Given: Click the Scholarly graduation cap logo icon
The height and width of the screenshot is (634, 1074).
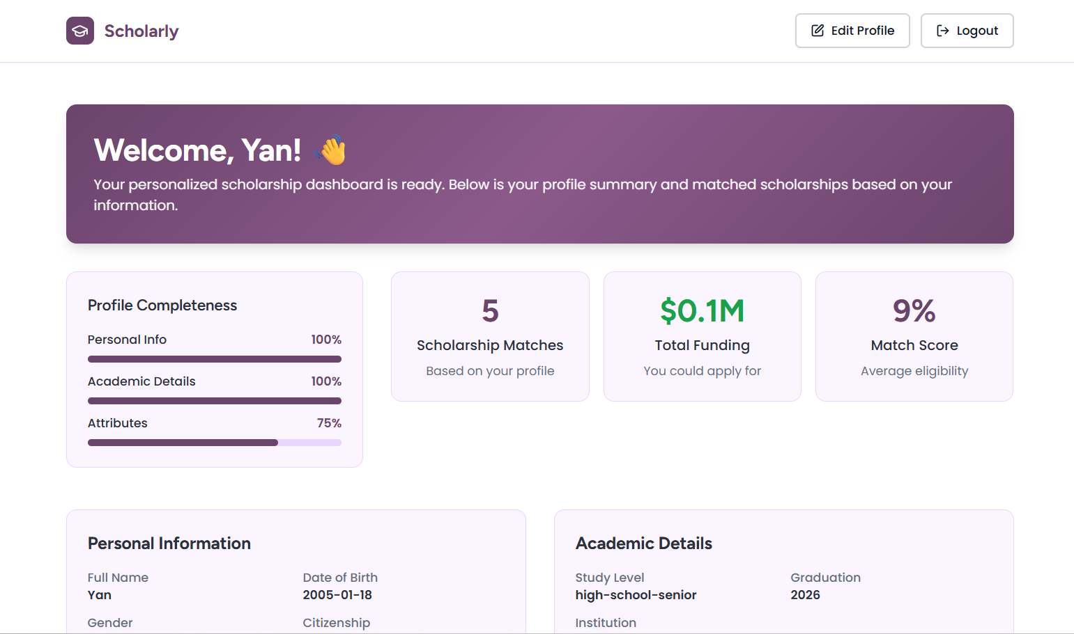Looking at the screenshot, I should 80,31.
